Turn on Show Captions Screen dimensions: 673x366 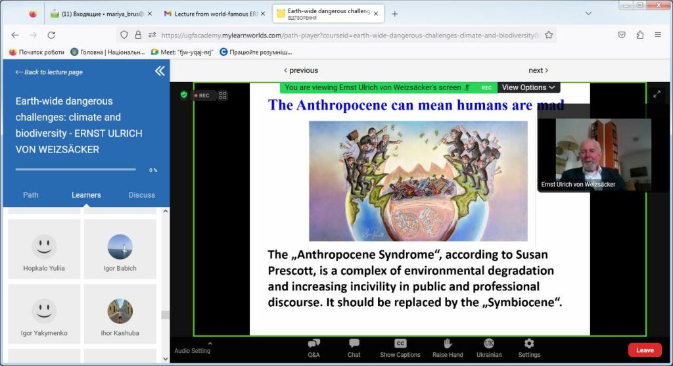click(x=400, y=344)
